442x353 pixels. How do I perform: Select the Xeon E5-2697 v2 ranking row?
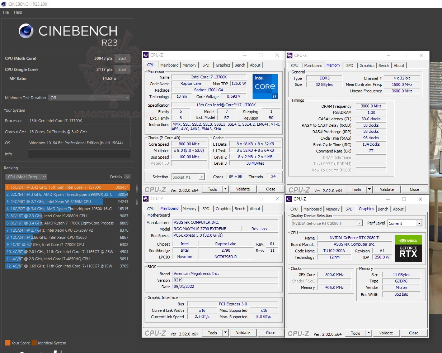click(67, 230)
